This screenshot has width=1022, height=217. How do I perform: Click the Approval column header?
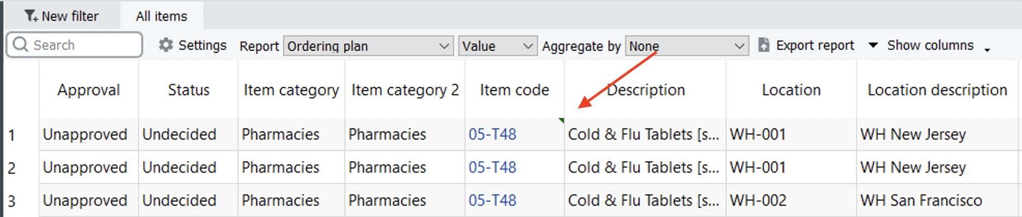click(89, 90)
